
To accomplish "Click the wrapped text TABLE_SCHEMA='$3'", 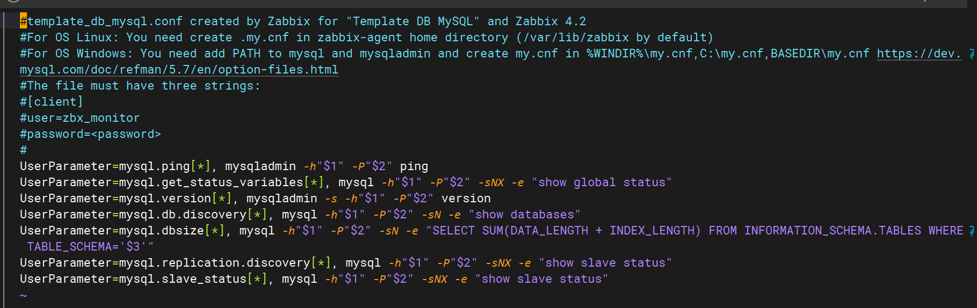I will (87, 247).
